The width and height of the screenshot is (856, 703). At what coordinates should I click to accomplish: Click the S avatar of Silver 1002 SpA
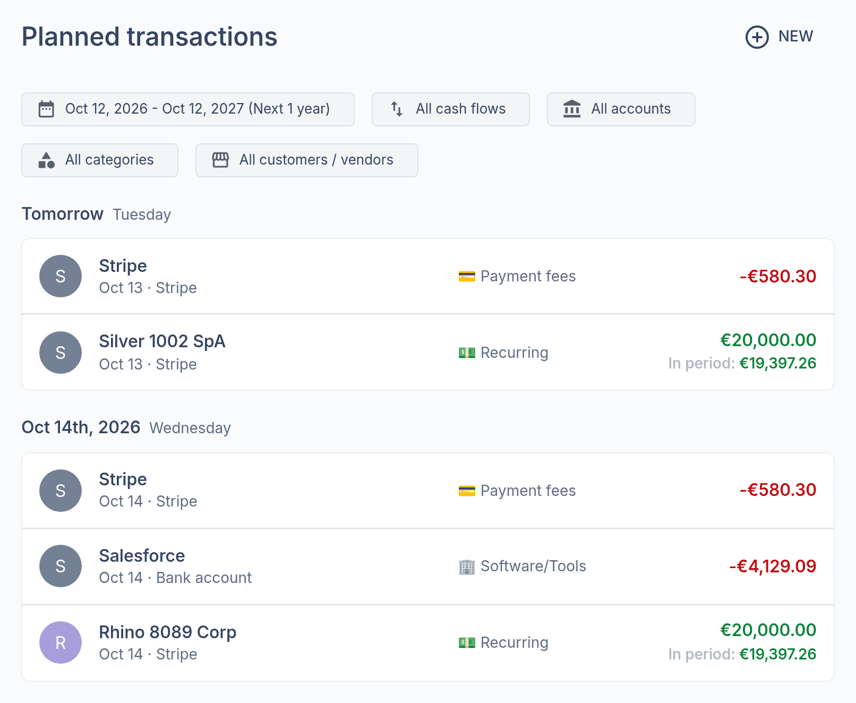(61, 353)
